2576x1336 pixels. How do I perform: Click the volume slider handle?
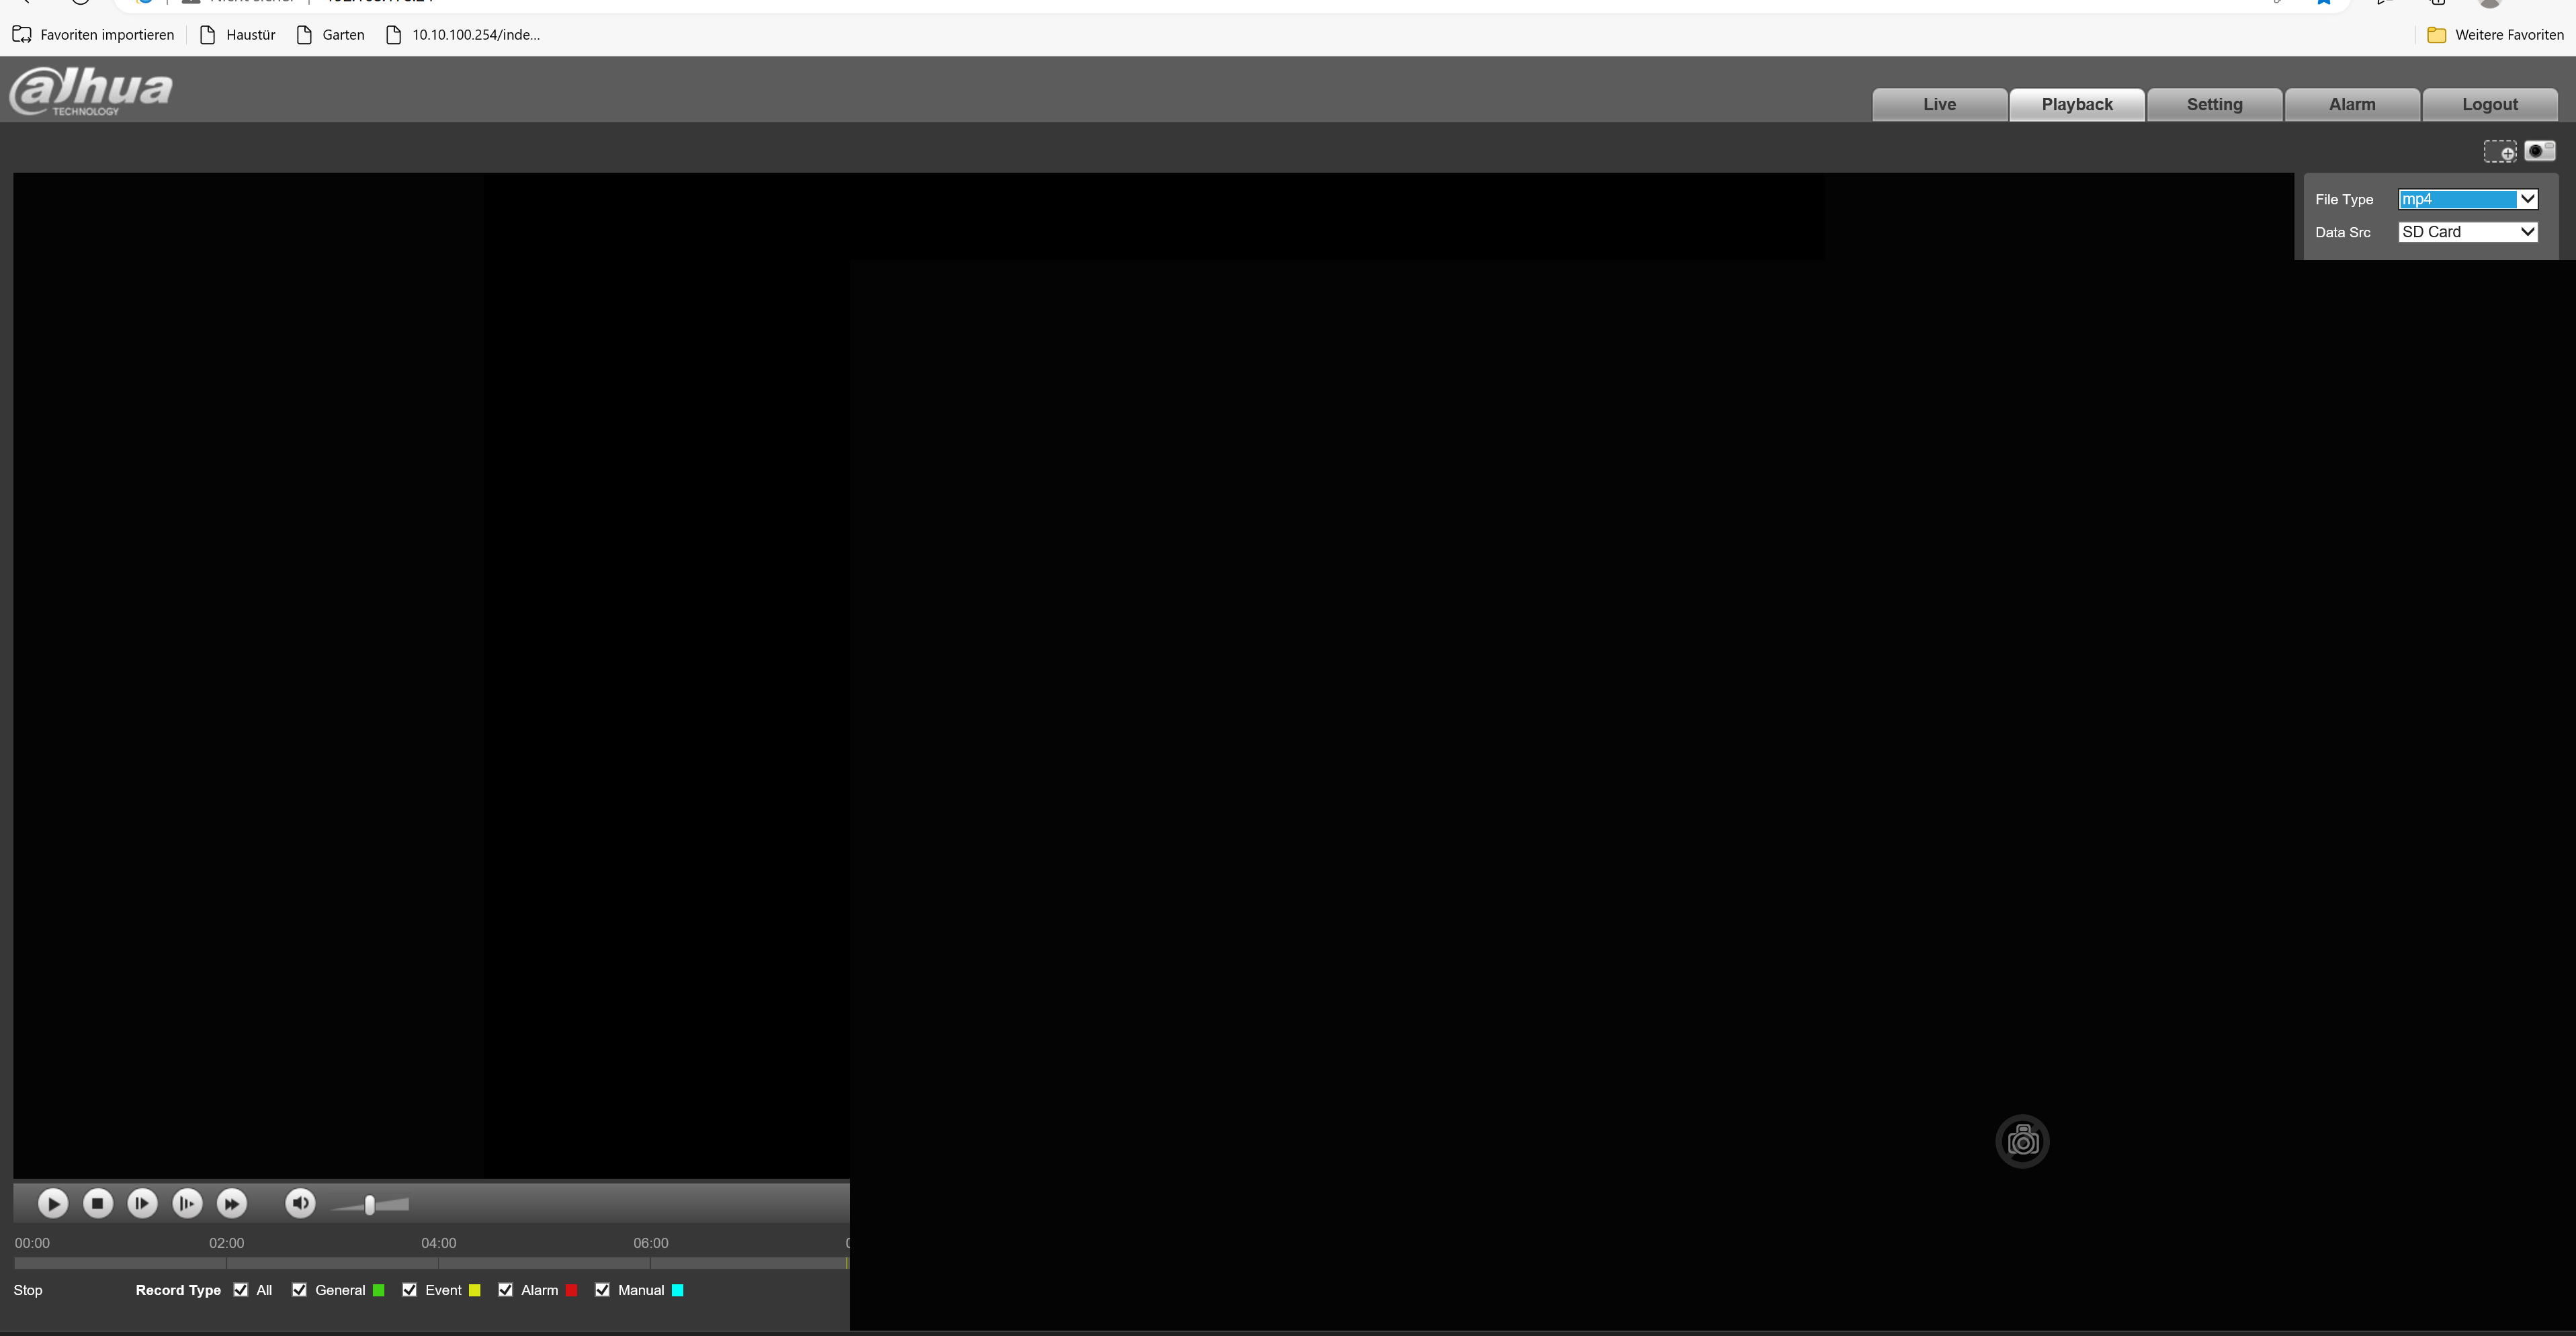click(370, 1205)
